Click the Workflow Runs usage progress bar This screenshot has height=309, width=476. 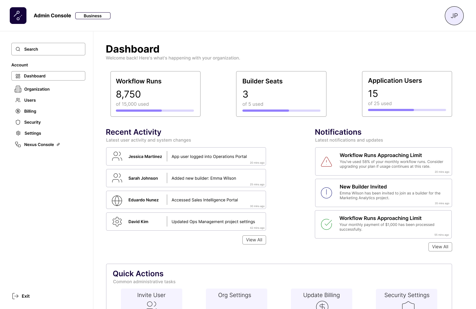(155, 111)
